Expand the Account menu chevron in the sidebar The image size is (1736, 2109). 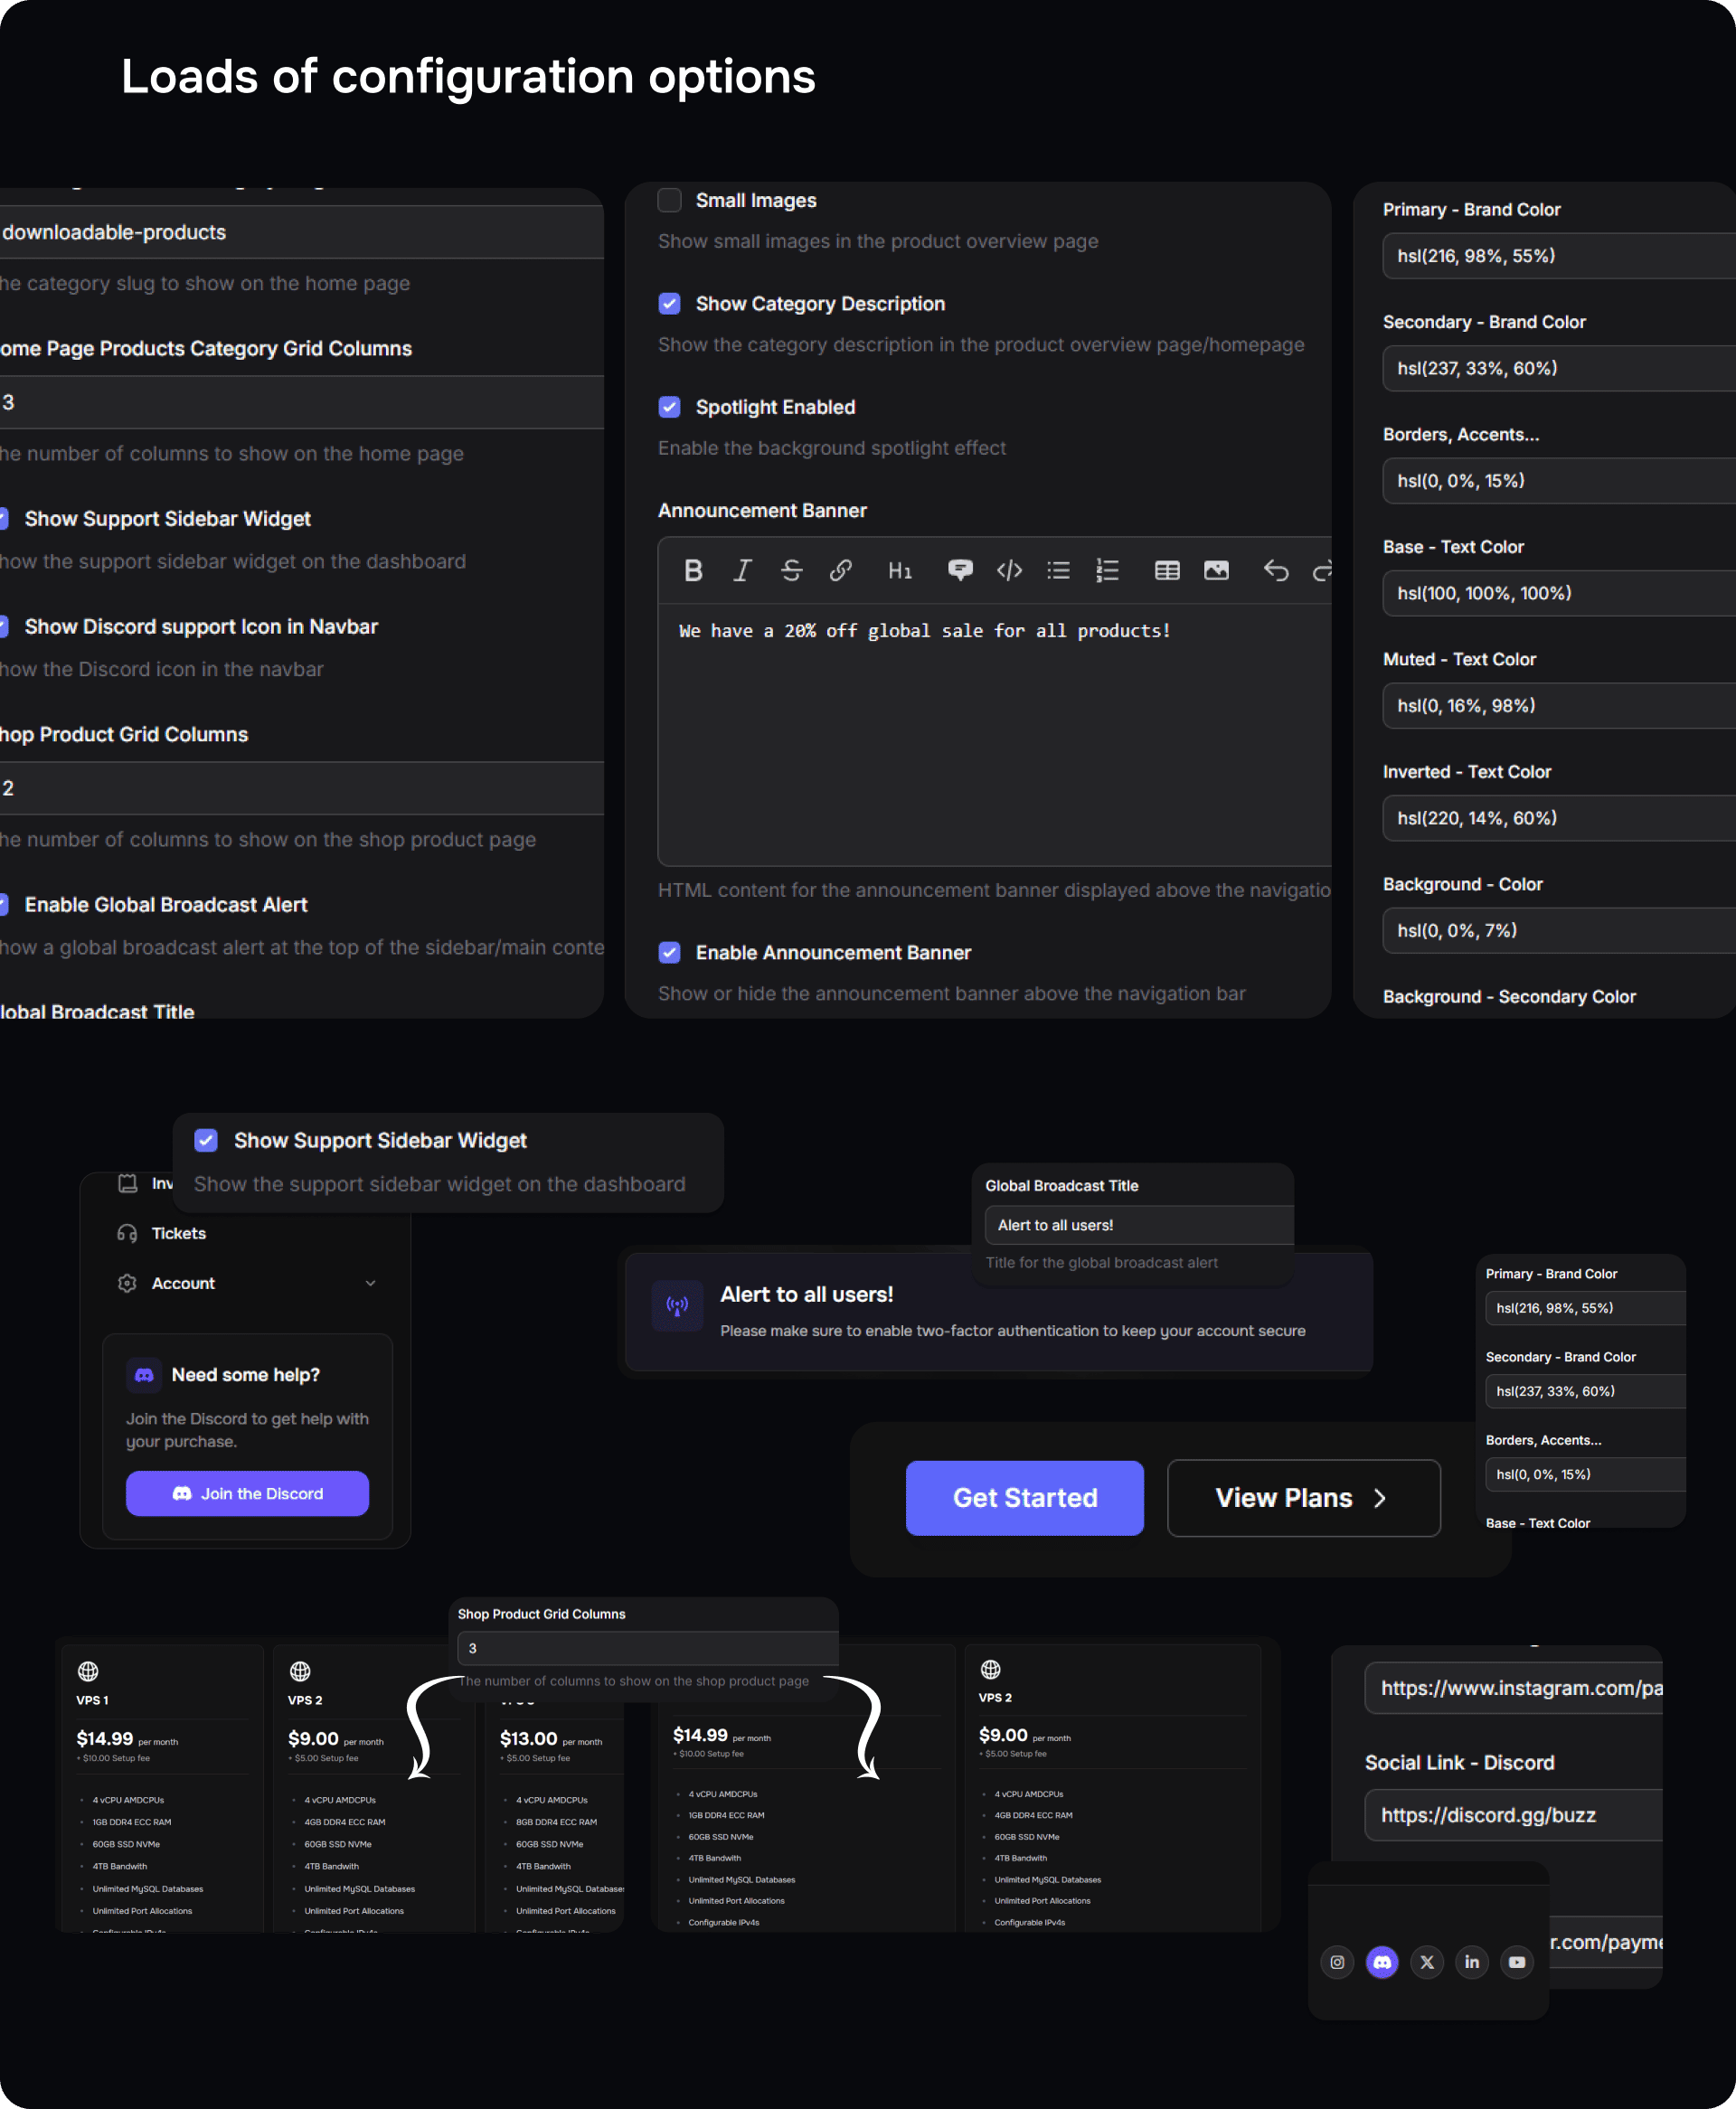[x=370, y=1284]
